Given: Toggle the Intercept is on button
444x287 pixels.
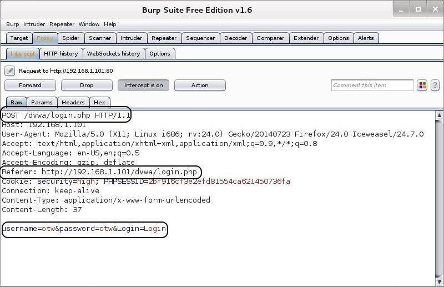Looking at the screenshot, I should (143, 85).
